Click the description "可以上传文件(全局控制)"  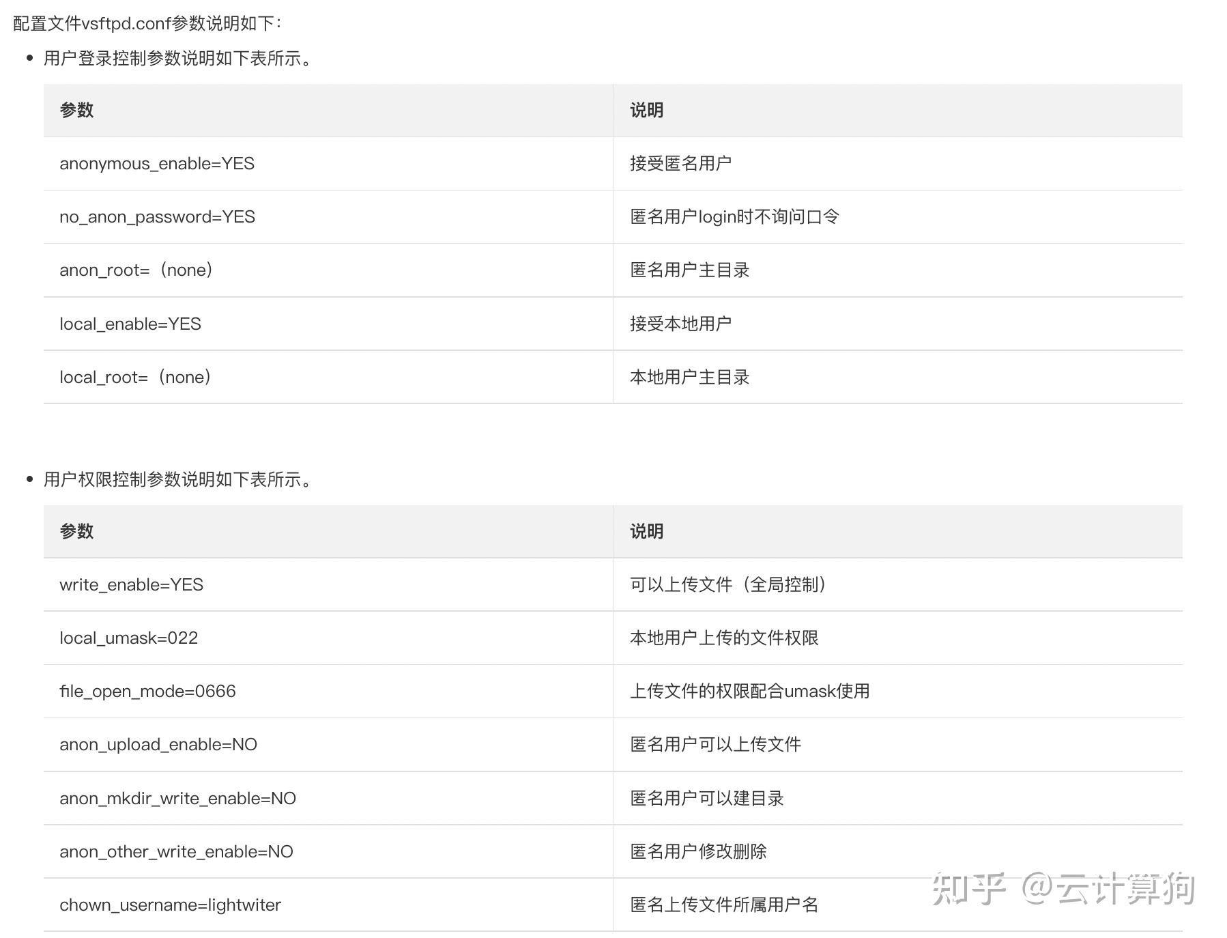pyautogui.click(x=729, y=585)
